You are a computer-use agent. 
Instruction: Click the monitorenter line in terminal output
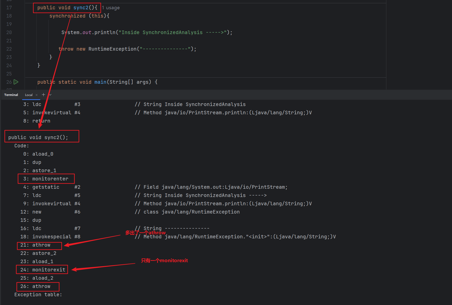tap(50, 179)
